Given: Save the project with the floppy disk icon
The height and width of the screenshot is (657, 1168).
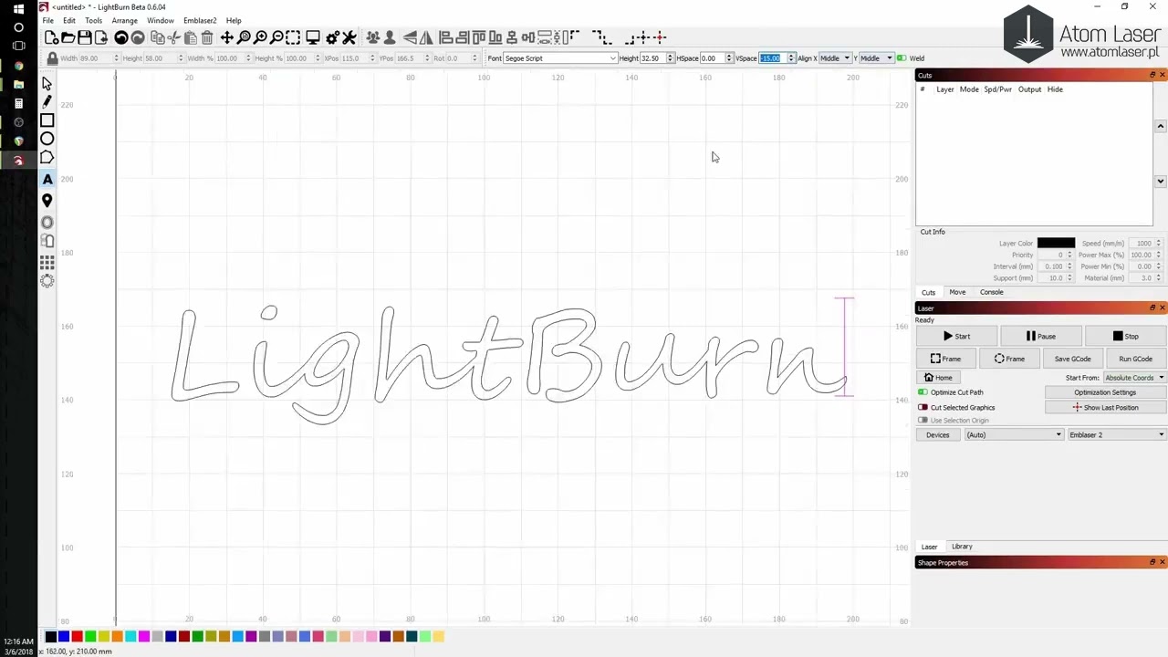Looking at the screenshot, I should [x=84, y=37].
